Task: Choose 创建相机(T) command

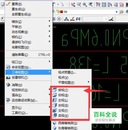Action: tap(28, 77)
